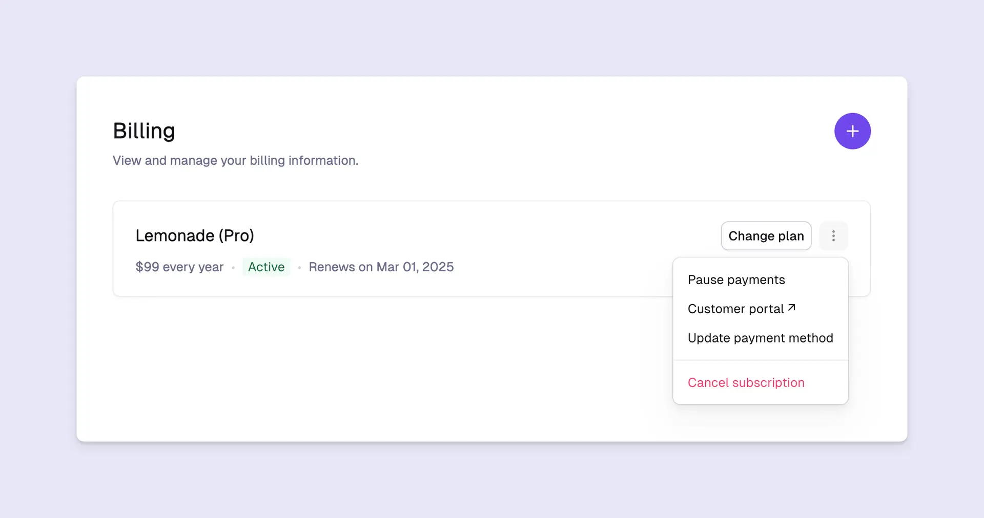Select Pause payments from the menu
The image size is (984, 518).
click(736, 279)
